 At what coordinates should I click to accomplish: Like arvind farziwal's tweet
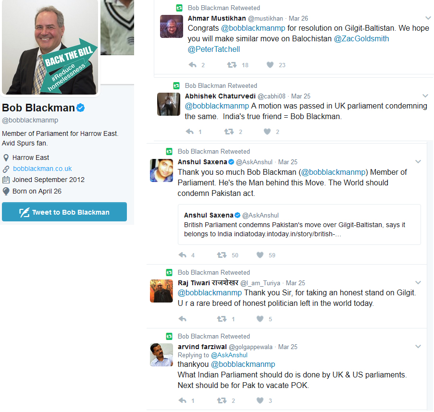pyautogui.click(x=260, y=400)
